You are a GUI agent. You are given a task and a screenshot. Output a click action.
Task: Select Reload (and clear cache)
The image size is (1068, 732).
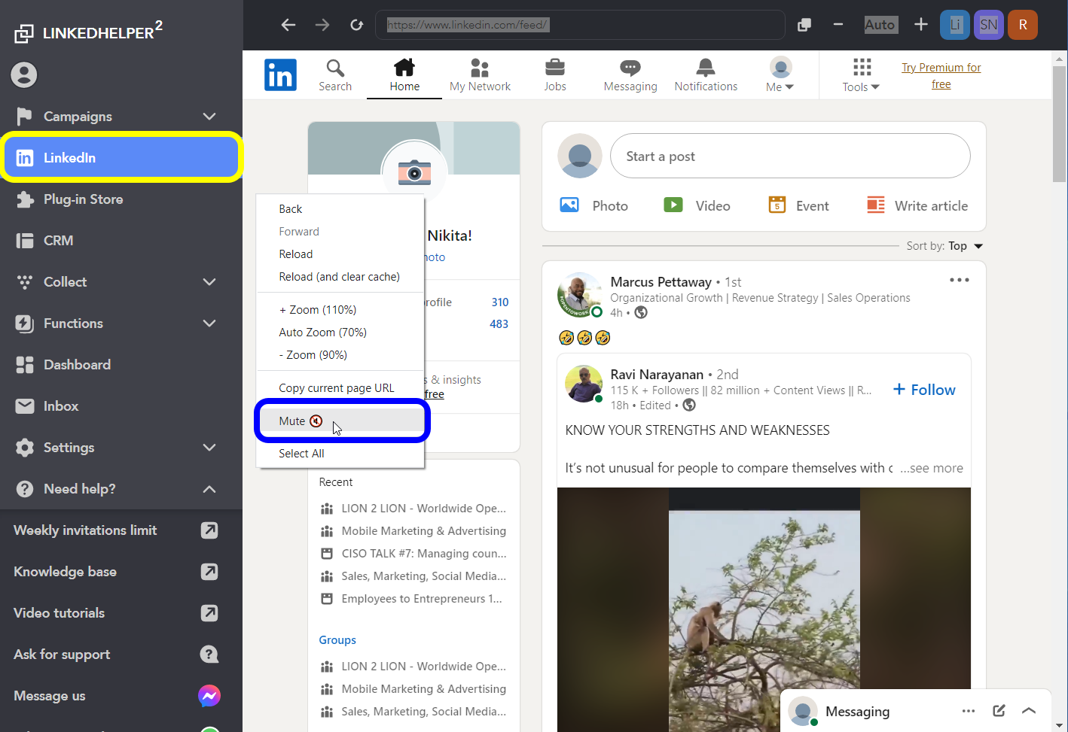pos(340,277)
